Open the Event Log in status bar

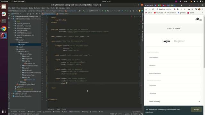point(136,112)
